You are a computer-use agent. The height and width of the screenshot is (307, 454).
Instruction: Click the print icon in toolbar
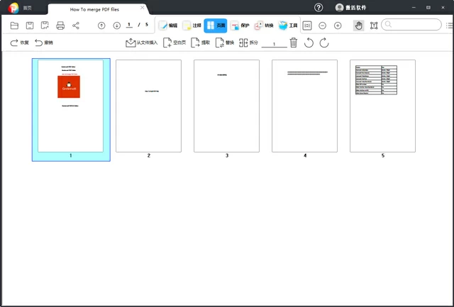(60, 26)
